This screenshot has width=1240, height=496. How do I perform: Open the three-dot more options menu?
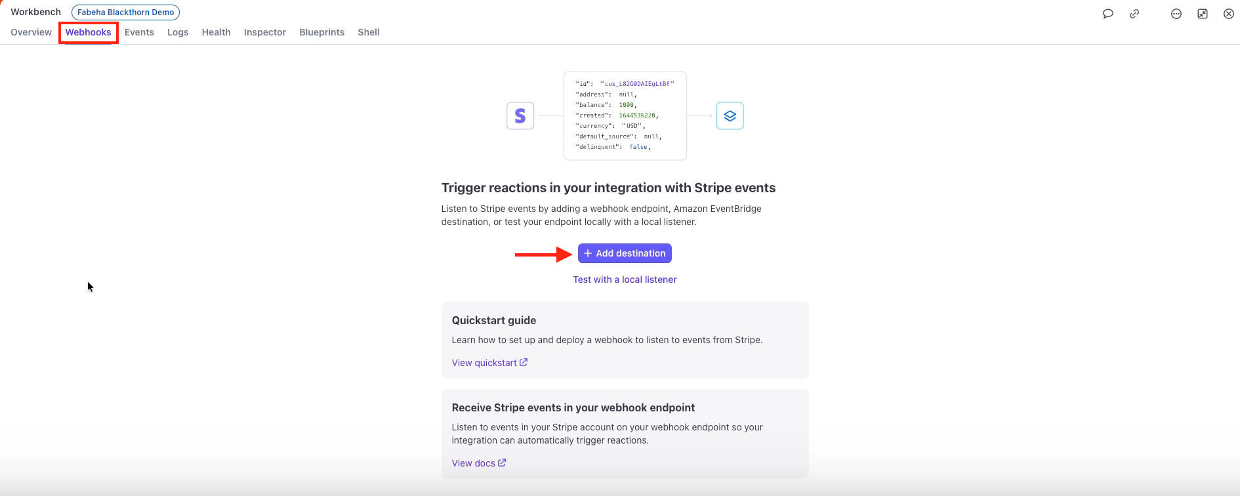(x=1176, y=14)
